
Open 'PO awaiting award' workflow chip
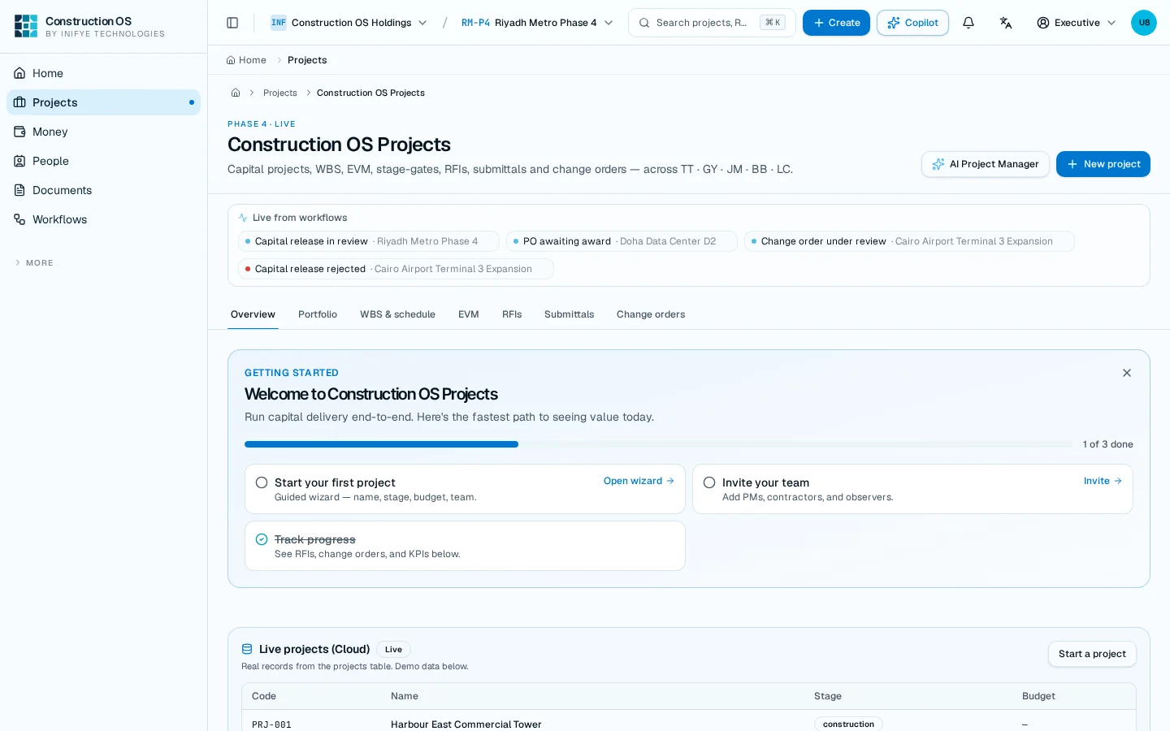[x=622, y=241]
